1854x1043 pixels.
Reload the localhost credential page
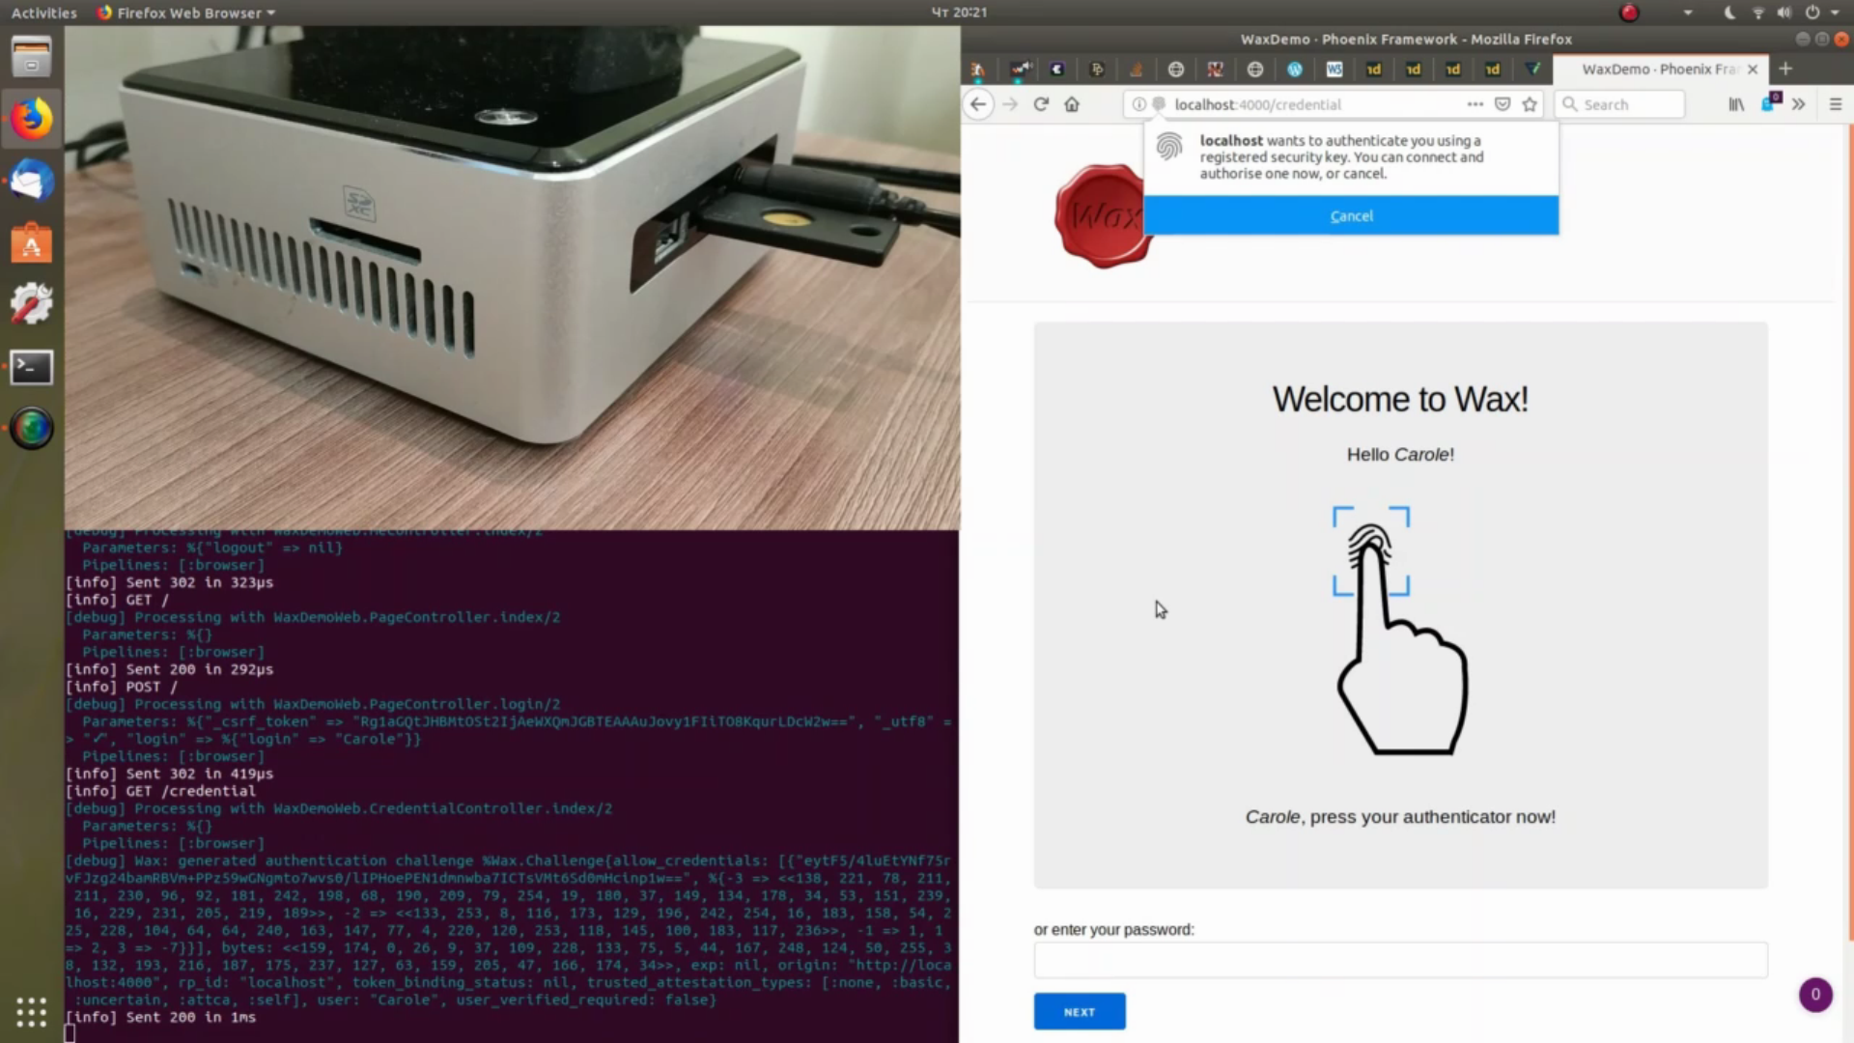[1041, 104]
